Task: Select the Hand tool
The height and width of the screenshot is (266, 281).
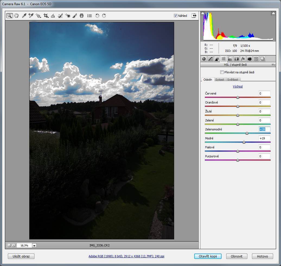Action: coord(17,16)
